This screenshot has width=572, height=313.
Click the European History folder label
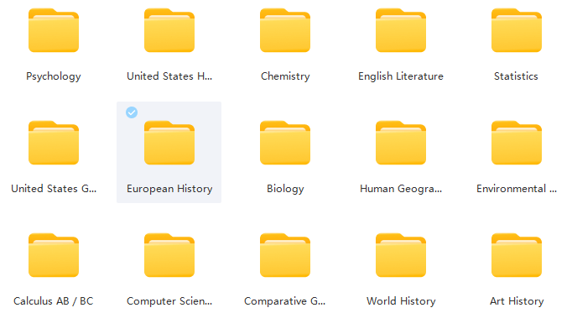tap(169, 189)
